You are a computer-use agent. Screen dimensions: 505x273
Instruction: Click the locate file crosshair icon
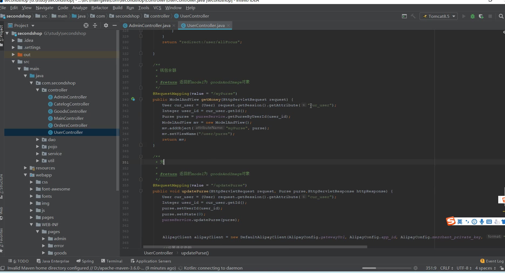click(x=86, y=25)
